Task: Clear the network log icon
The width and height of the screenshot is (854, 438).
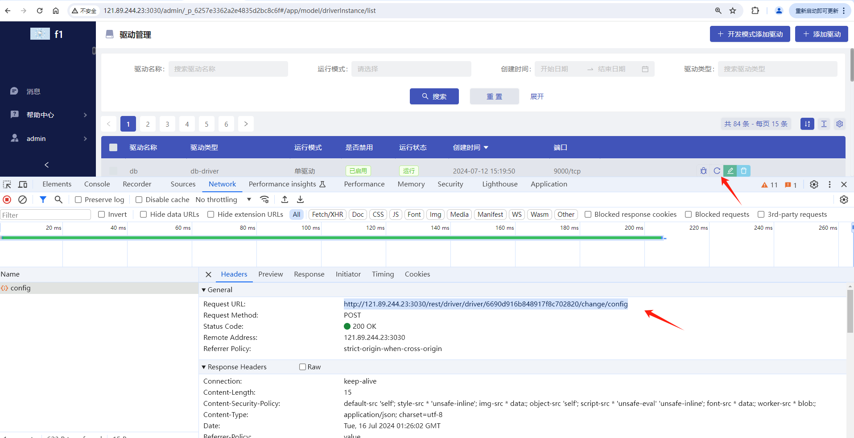Action: pos(22,199)
